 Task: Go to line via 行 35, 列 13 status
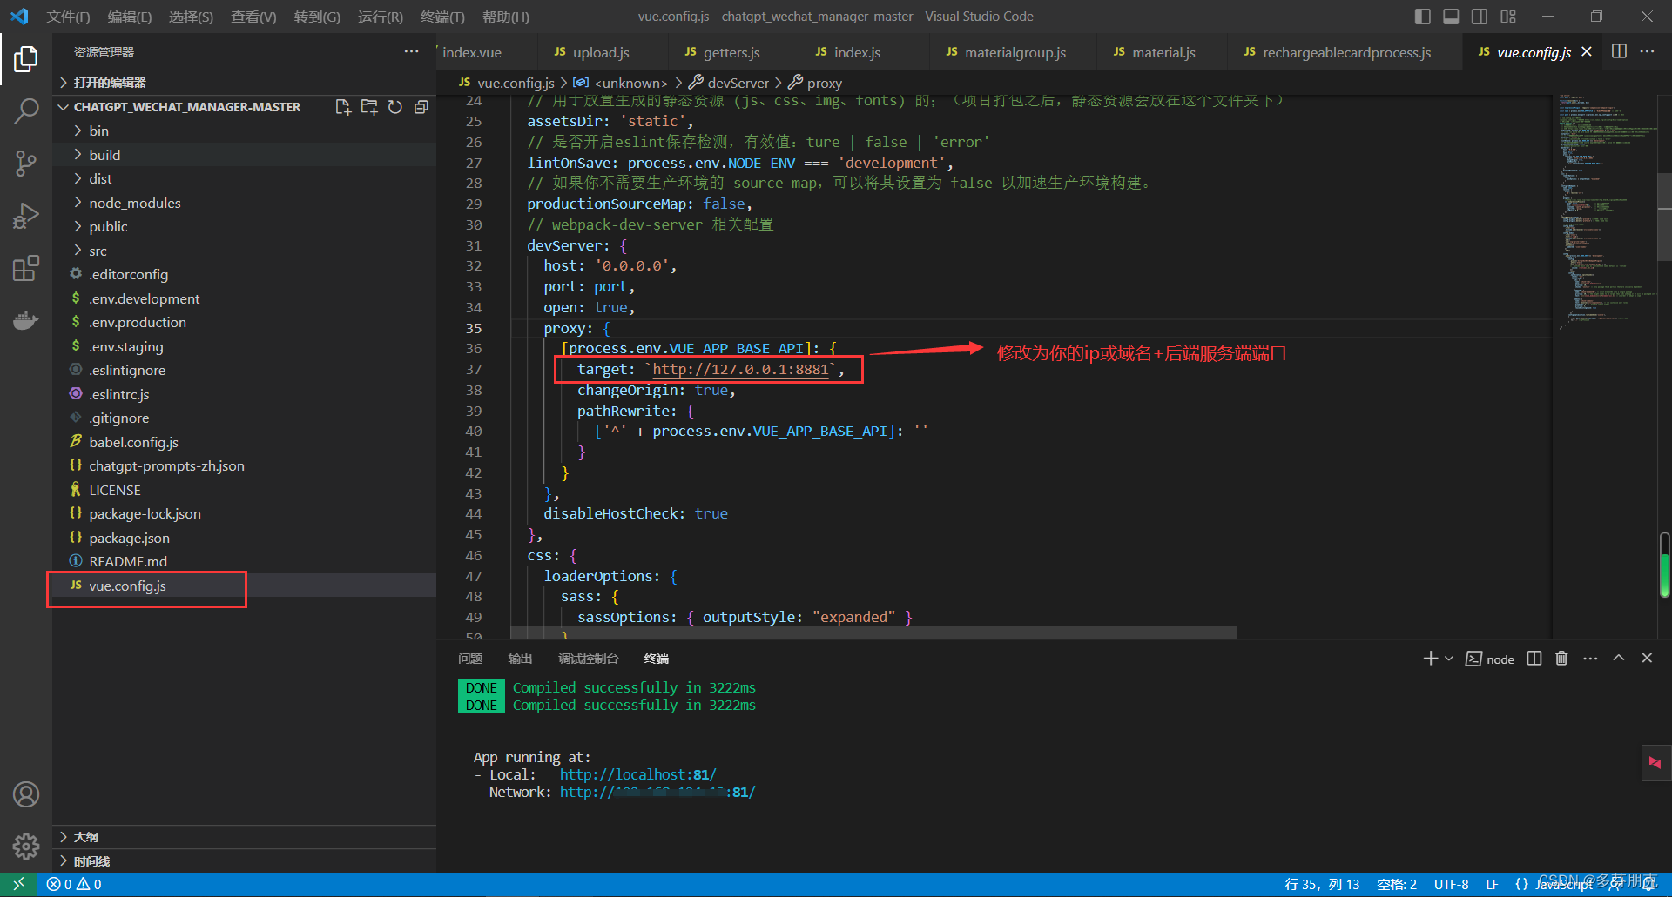coord(1322,884)
